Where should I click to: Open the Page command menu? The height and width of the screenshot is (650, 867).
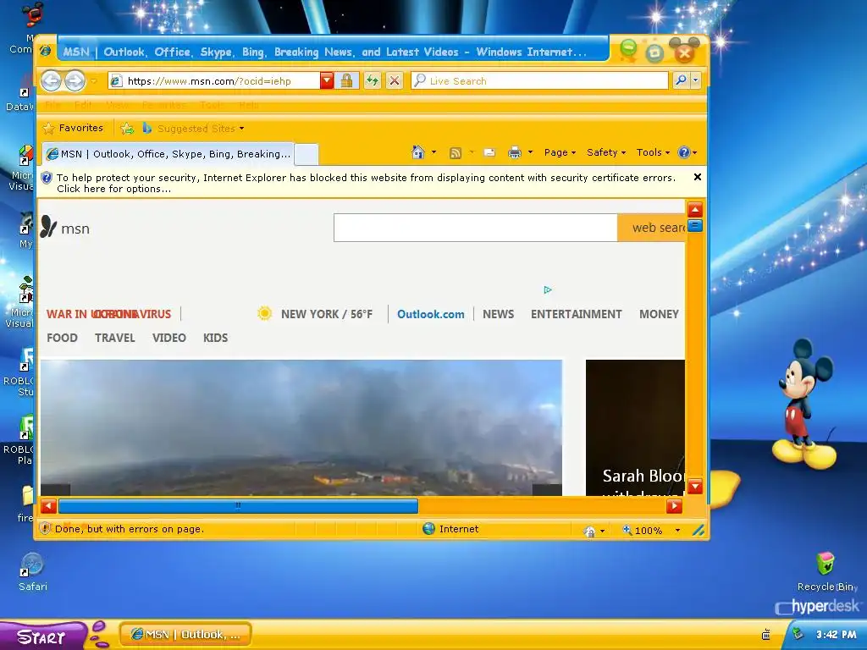coord(560,152)
